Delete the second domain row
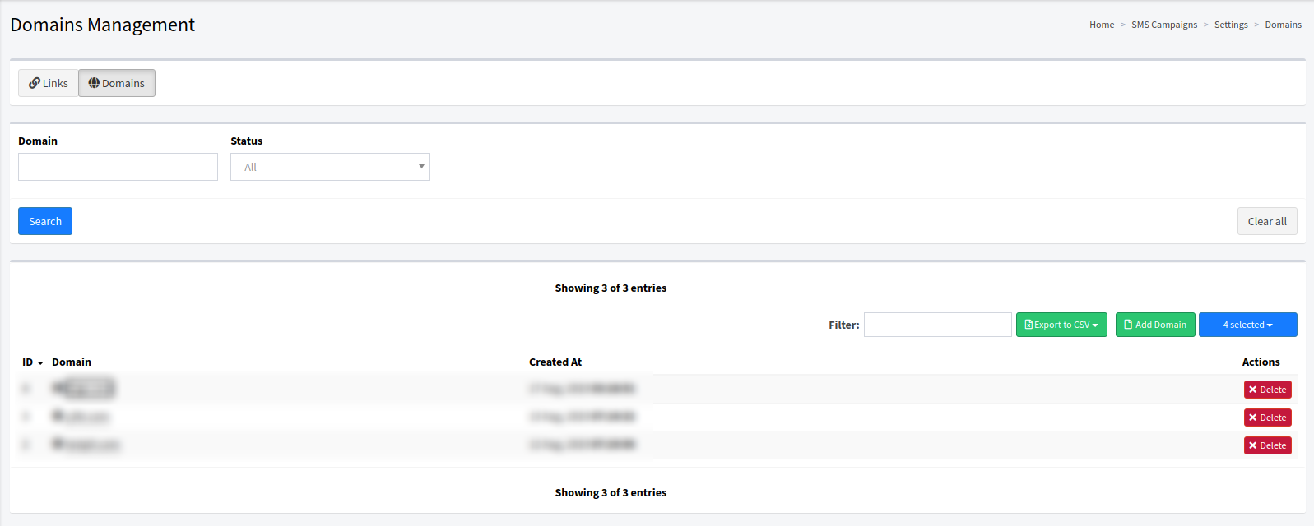The image size is (1314, 526). point(1267,418)
